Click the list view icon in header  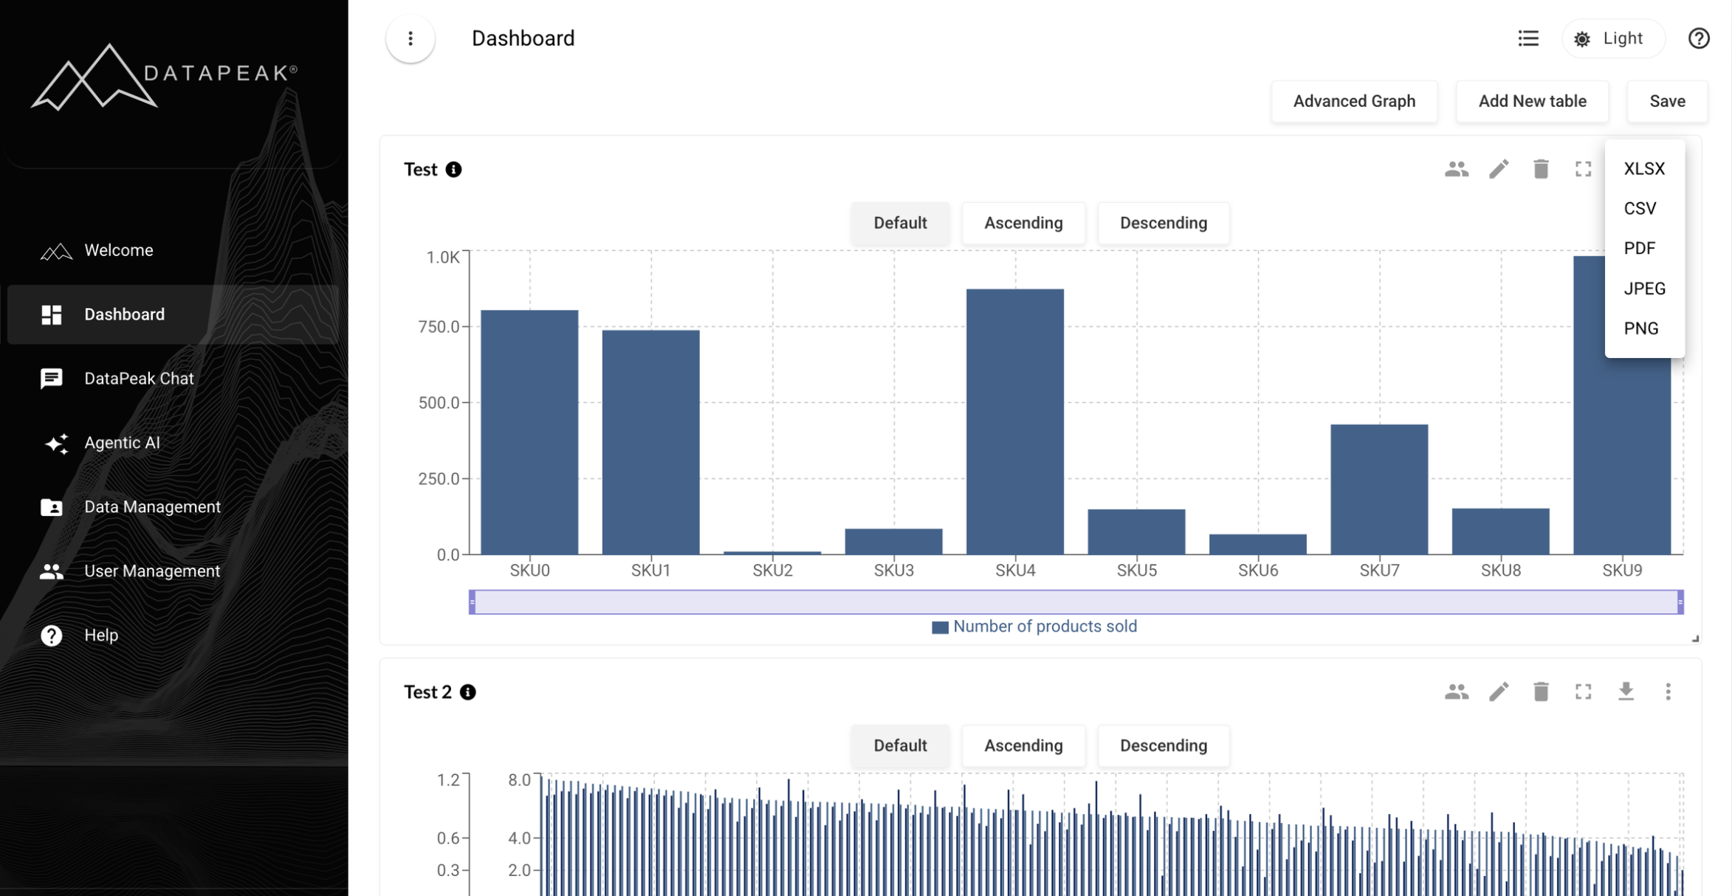click(x=1528, y=38)
